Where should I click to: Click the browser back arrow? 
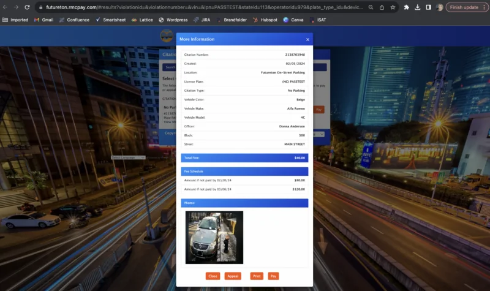pos(5,7)
